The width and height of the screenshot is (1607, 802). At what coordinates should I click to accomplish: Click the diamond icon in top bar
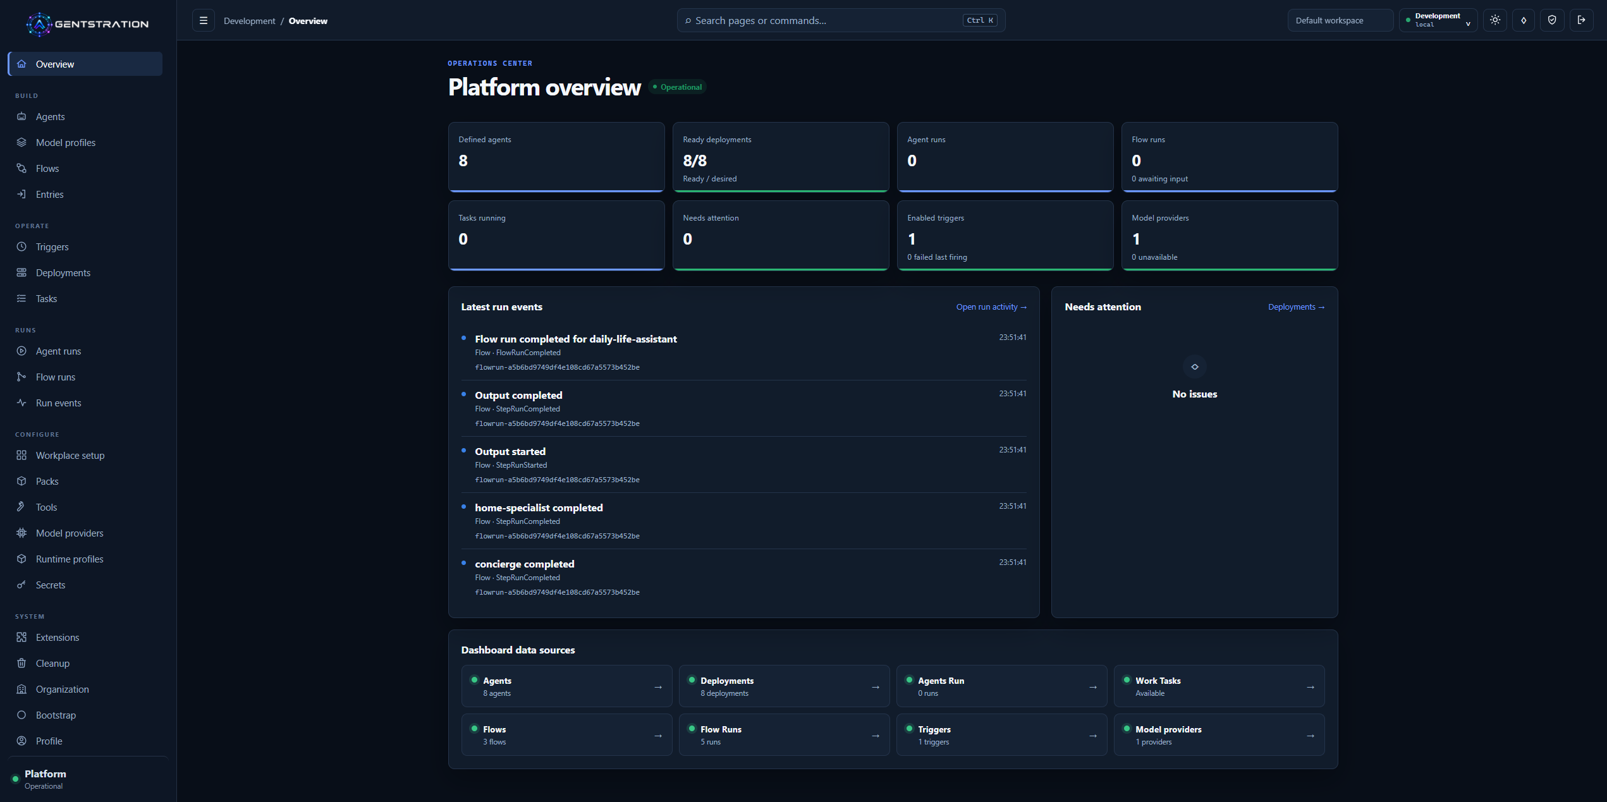(1524, 20)
